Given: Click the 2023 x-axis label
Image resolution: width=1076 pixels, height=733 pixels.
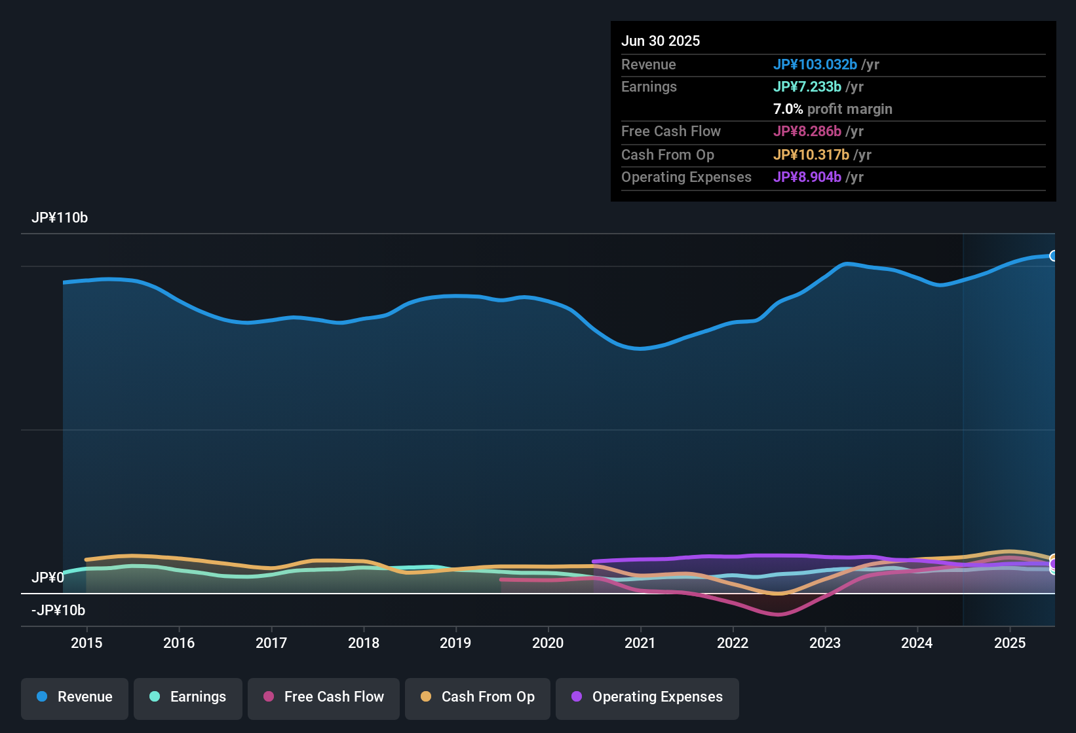Looking at the screenshot, I should click(825, 643).
